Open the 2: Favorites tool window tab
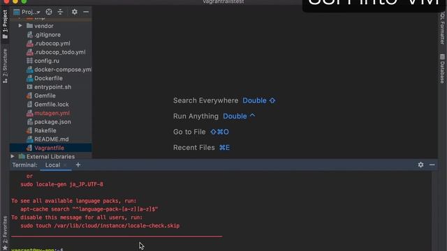This screenshot has width=447, height=251. click(x=5, y=233)
